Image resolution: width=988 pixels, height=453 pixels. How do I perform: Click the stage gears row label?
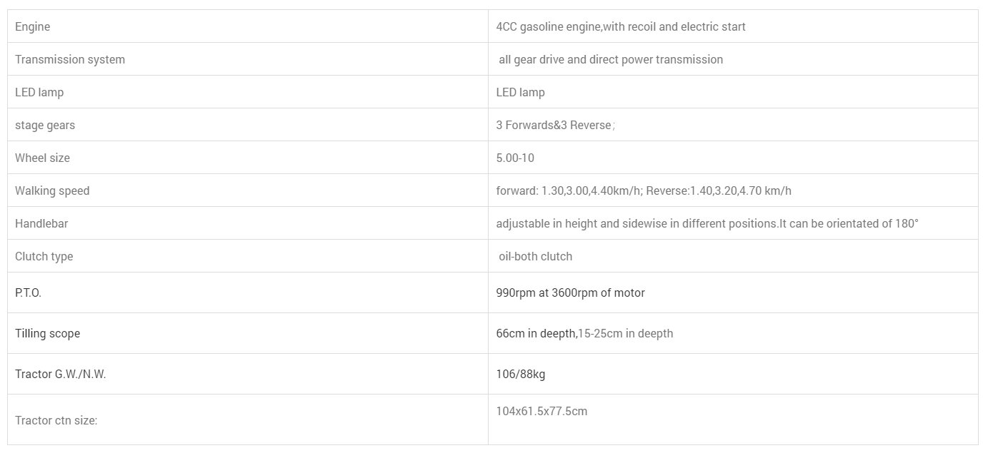tap(45, 126)
